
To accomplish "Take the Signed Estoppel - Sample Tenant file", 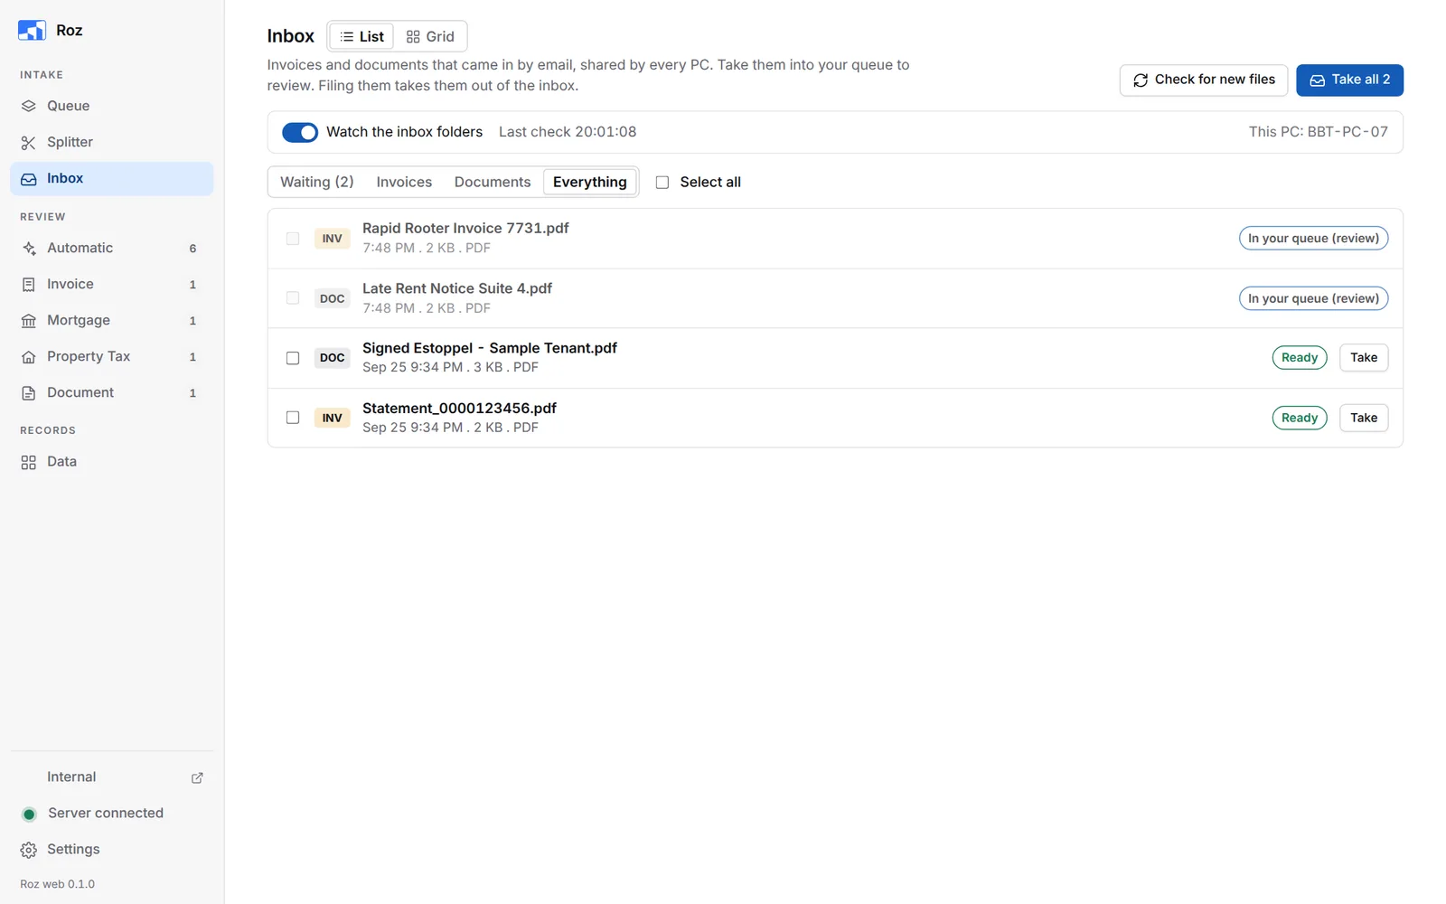I will pyautogui.click(x=1364, y=358).
